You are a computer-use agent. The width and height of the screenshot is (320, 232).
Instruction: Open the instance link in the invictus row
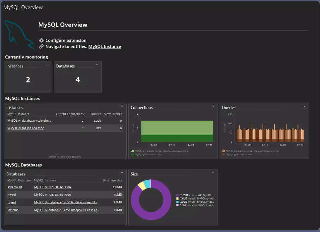coord(67,210)
